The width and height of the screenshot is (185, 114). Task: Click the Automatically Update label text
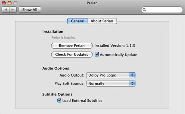(x=118, y=55)
